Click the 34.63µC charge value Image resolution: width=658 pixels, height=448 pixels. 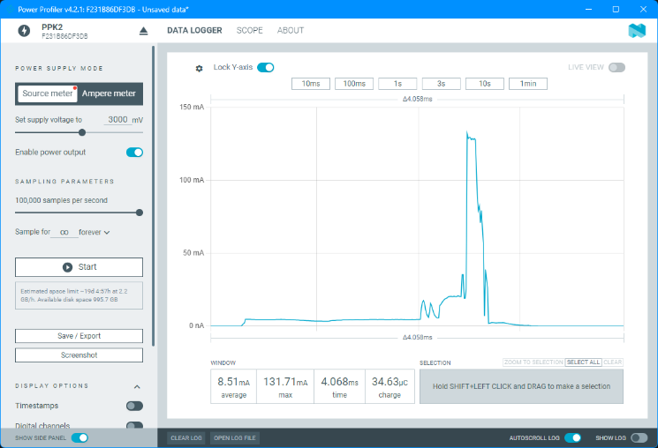tap(390, 382)
